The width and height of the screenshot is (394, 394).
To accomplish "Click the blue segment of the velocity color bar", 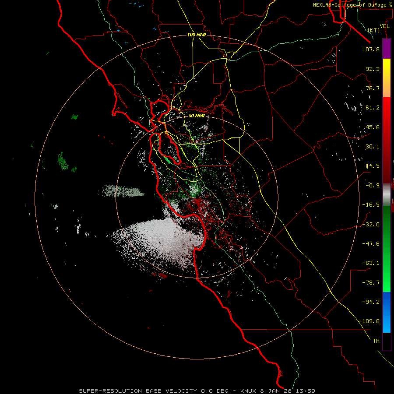I will click(x=387, y=312).
